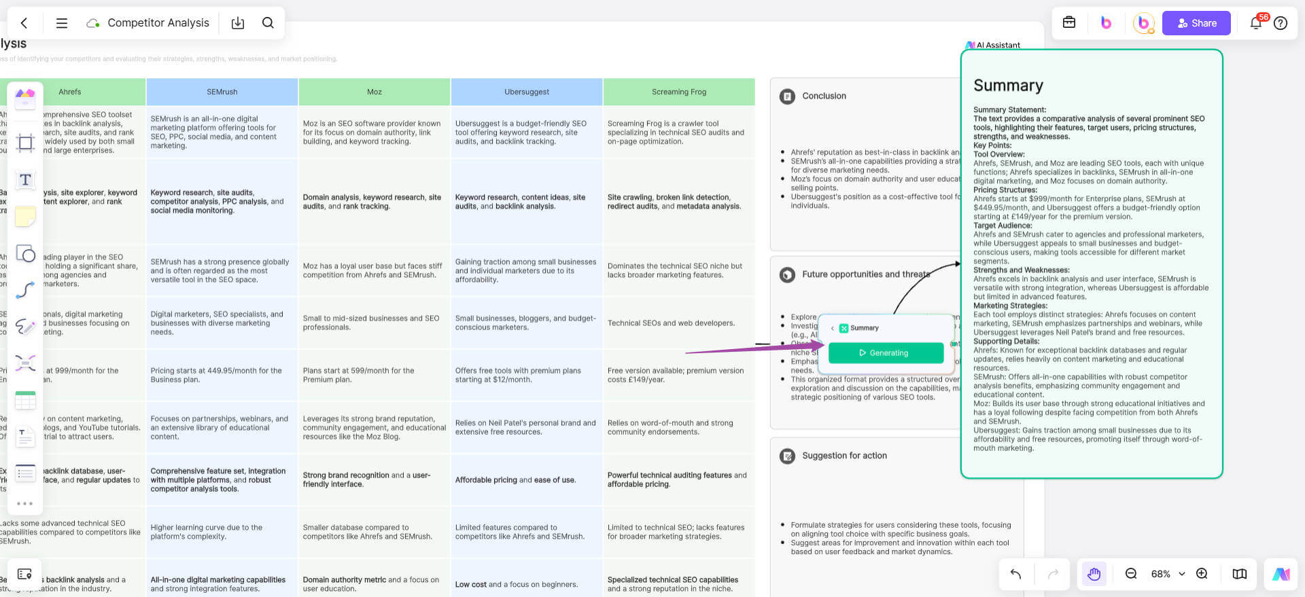Select the Ubersuggest column header
Image resolution: width=1305 pixels, height=597 pixels.
[x=527, y=92]
